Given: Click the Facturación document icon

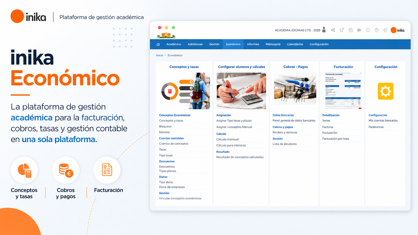Looking at the screenshot, I should pyautogui.click(x=107, y=170).
